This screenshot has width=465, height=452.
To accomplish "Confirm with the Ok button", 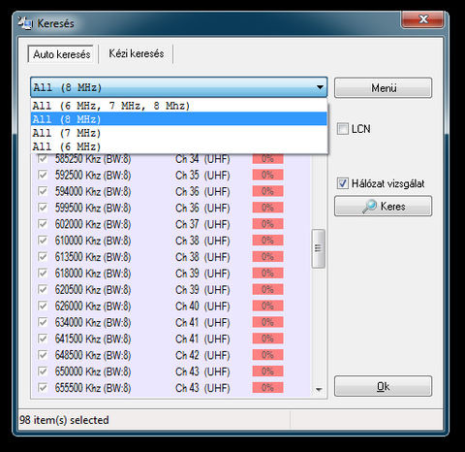I will [383, 386].
